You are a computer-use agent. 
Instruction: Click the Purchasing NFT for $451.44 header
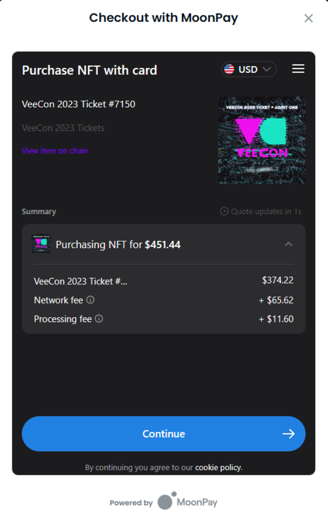118,245
